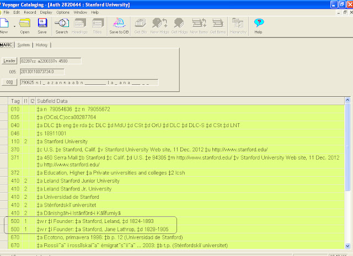Click the Subfield Data column header
The width and height of the screenshot is (353, 256).
(190, 101)
